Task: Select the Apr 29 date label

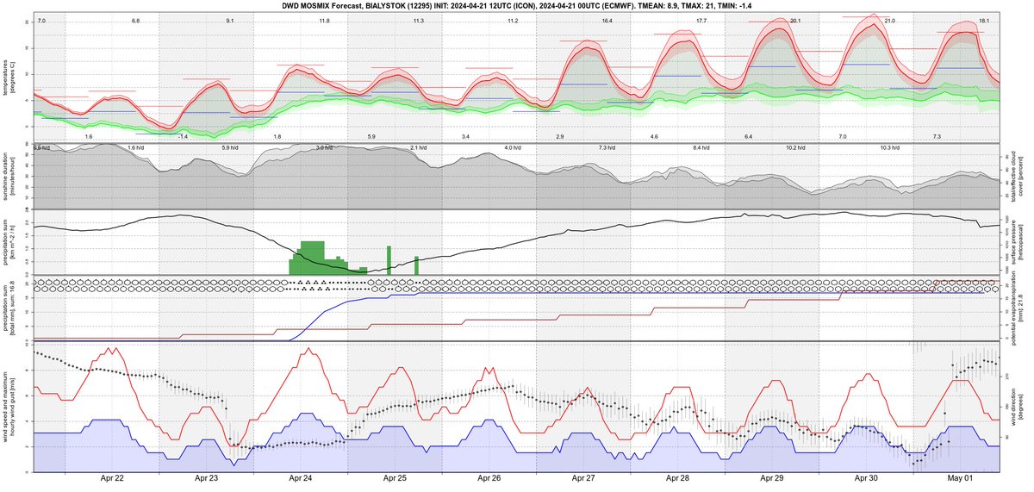Action: pos(772,478)
